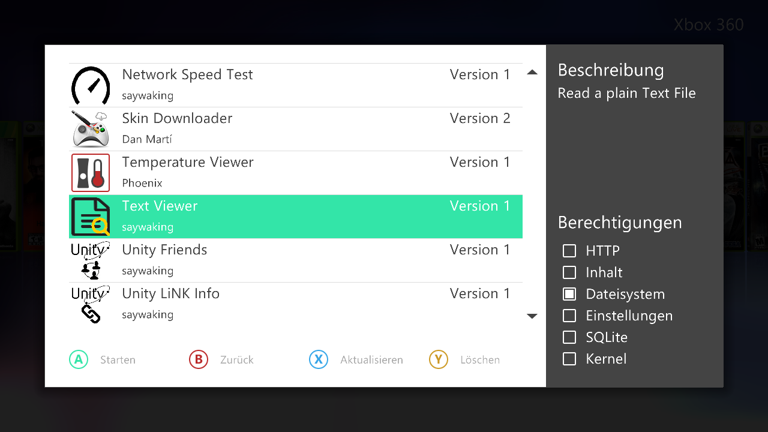Image resolution: width=768 pixels, height=432 pixels.
Task: Click the Löschen label
Action: click(x=480, y=360)
